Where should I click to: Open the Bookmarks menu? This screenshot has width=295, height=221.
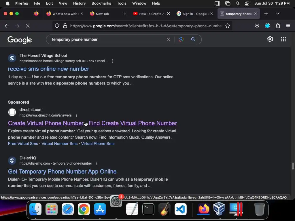coord(101,3)
